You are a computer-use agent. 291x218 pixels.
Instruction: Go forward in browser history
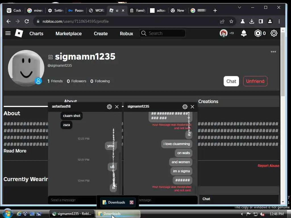18,21
